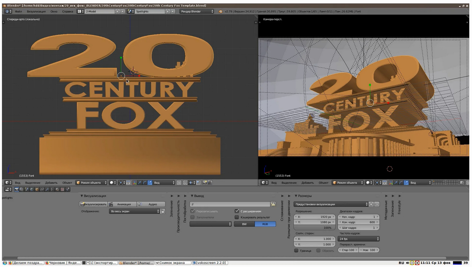Open the Scene tab in the properties header
Viewport: 472px width, 267px height.
(x=27, y=189)
